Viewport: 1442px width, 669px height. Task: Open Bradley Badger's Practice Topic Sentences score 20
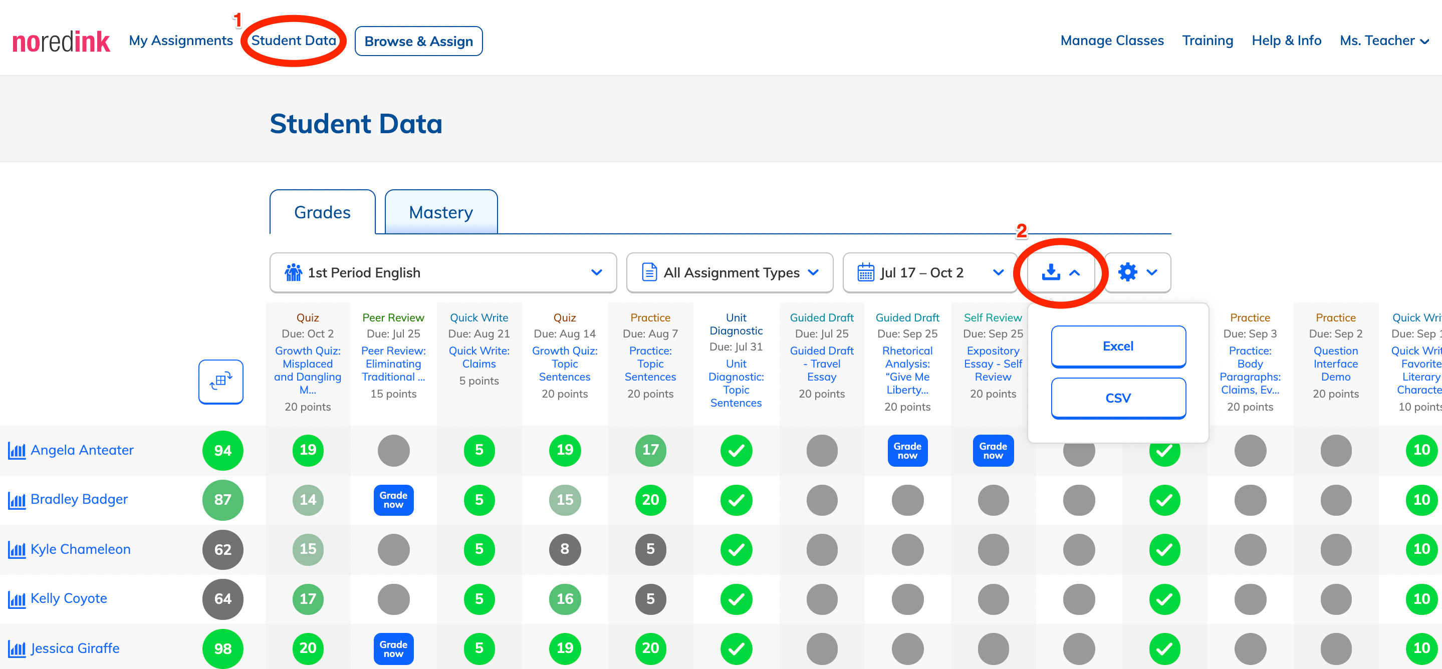(x=650, y=500)
